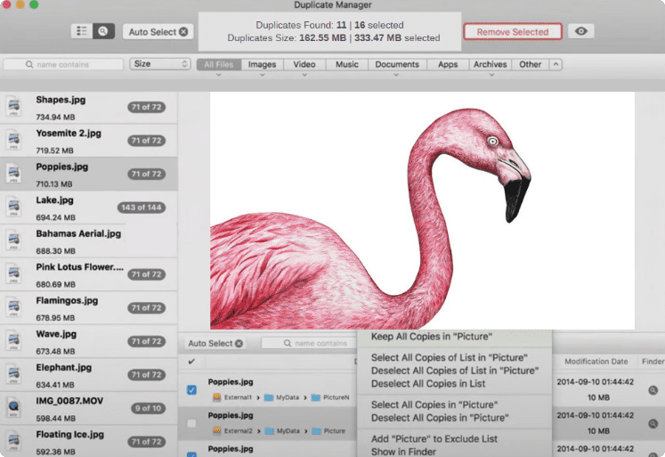Click the magnifier view mode icon
The width and height of the screenshot is (665, 457).
(103, 31)
